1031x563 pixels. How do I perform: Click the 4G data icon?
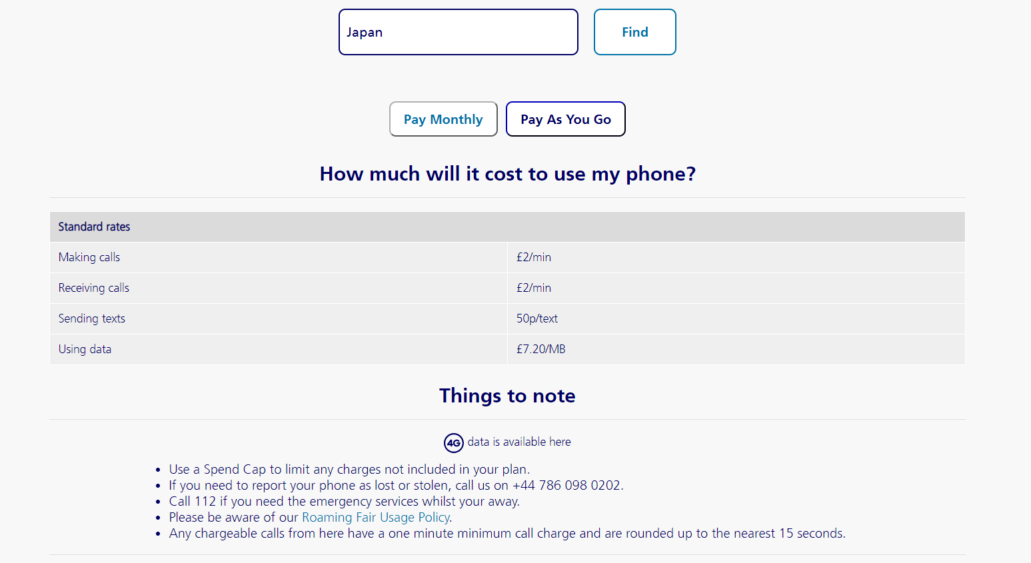click(x=454, y=442)
